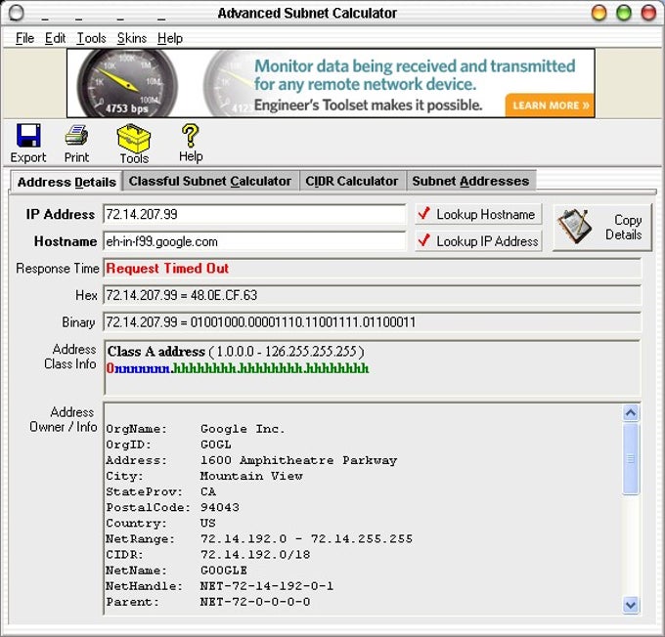This screenshot has width=665, height=637.
Task: Click the Parent NET-72-0-0-0-0 line
Action: point(207,602)
